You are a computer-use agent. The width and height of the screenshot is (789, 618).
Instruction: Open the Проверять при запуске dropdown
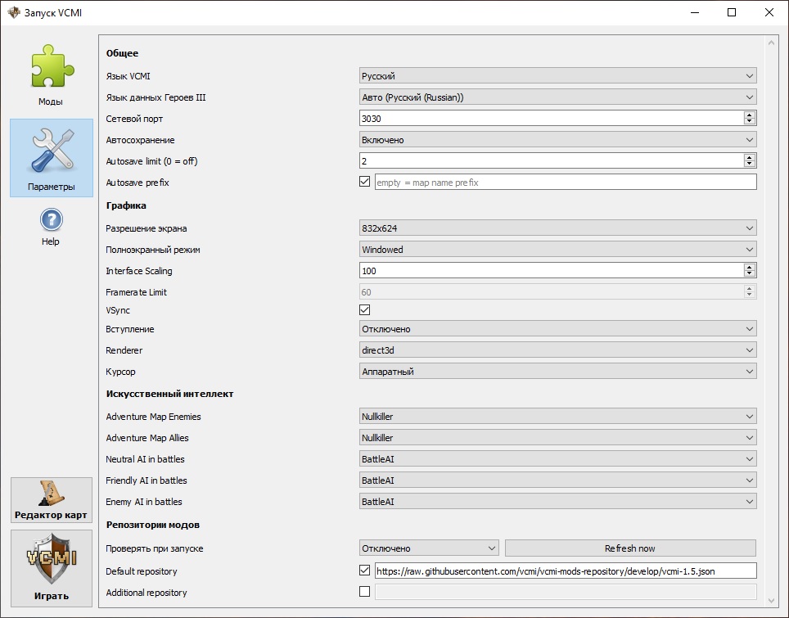[x=429, y=548]
